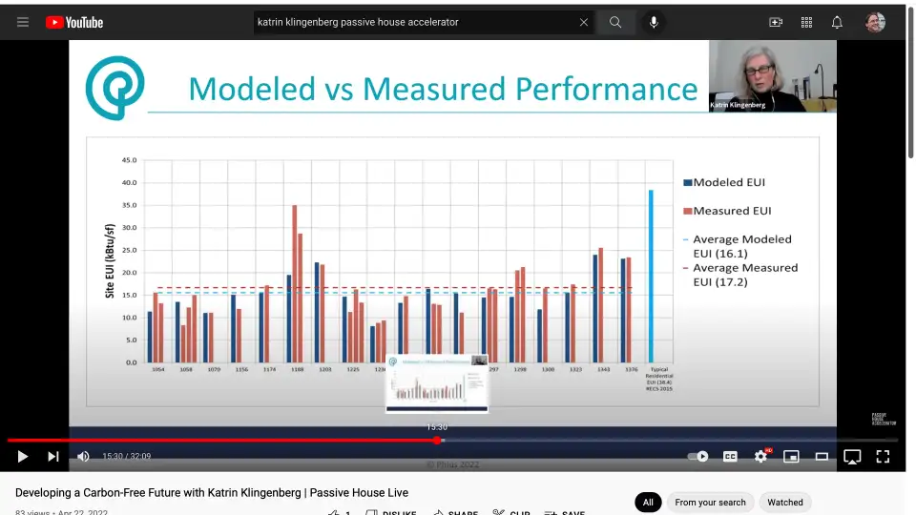Click the YouTube logo

tap(74, 22)
